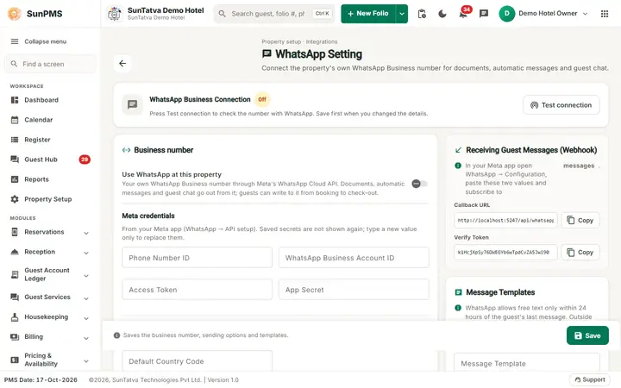Click the Guest Services icon
621x388 pixels.
[x=15, y=297]
